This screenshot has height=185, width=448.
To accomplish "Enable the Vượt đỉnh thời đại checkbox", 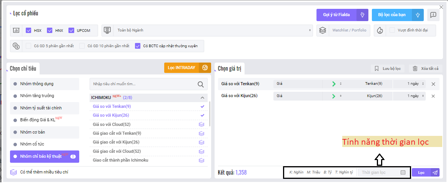I will 392,30.
